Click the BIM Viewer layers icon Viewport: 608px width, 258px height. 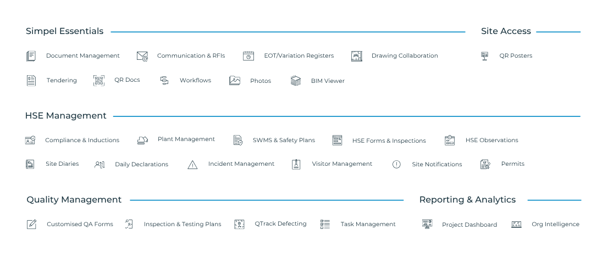click(296, 81)
